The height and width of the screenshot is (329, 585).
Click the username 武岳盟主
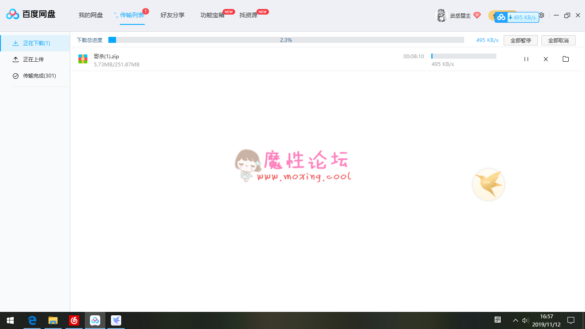coord(460,16)
